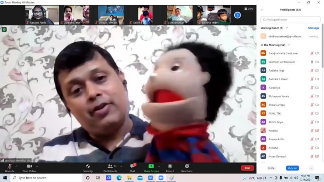Click Zoom app icon in taskbar
This screenshot has height=182, width=324.
click(161, 178)
